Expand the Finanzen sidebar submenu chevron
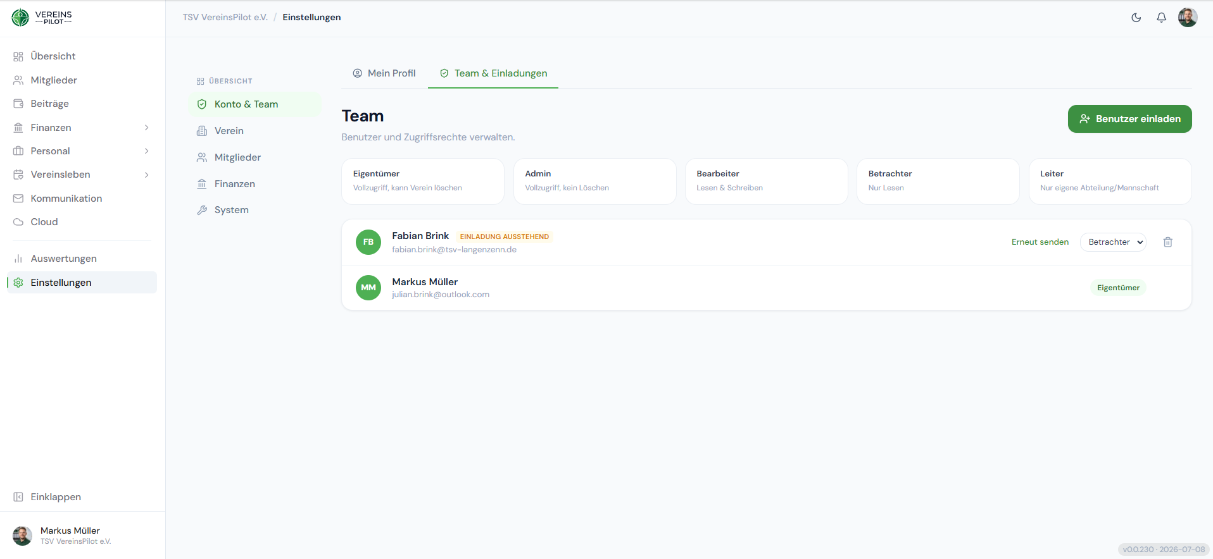Image resolution: width=1213 pixels, height=559 pixels. pyautogui.click(x=147, y=128)
